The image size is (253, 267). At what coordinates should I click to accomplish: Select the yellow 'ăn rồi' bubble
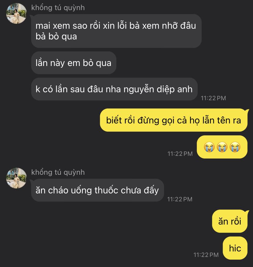[x=230, y=221]
